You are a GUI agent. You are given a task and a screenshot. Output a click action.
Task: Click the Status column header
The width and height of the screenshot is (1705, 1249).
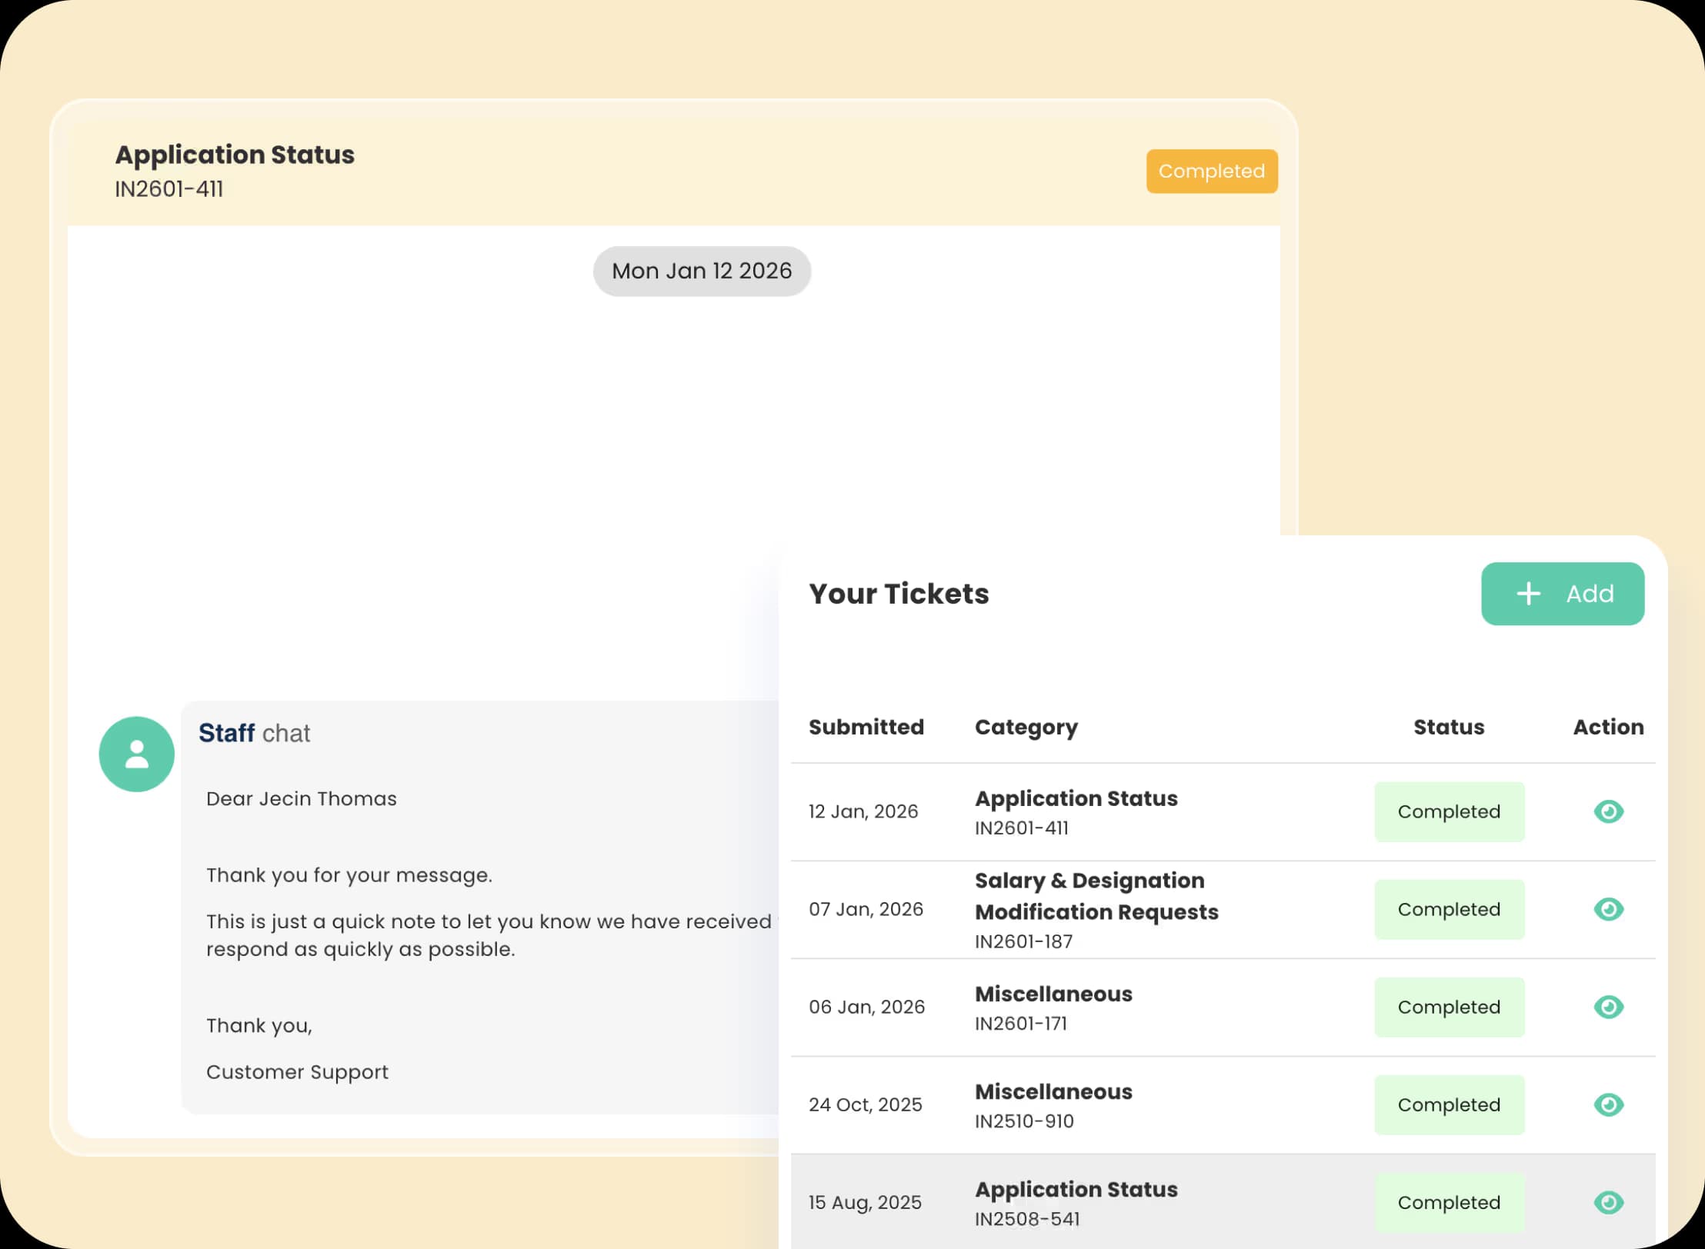[1448, 727]
